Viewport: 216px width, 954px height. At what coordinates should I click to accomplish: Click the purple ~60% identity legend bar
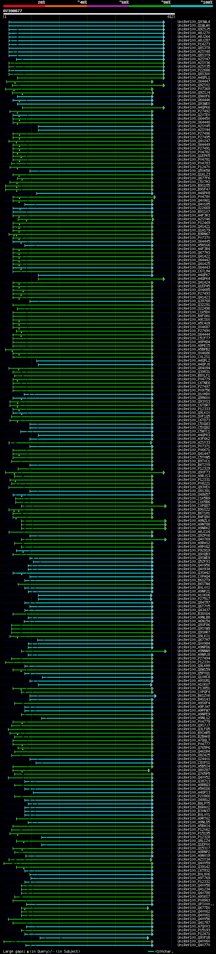pos(108,6)
